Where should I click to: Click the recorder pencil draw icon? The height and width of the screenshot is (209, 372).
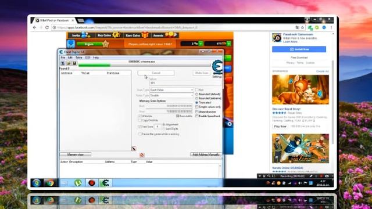coord(311,176)
